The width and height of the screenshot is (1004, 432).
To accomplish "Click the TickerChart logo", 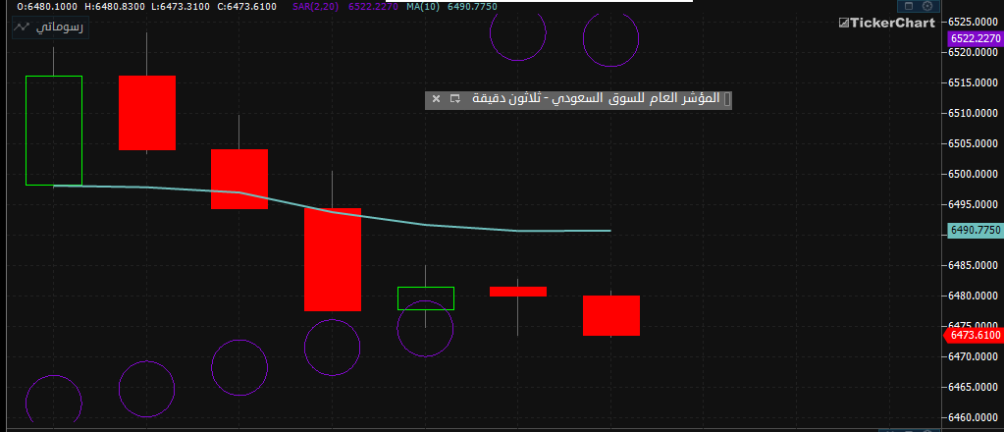I will tap(887, 24).
